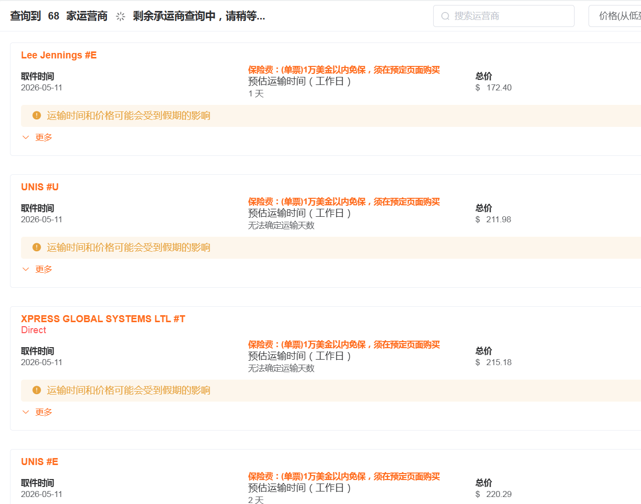Open the 价格 sort dropdown

point(615,16)
